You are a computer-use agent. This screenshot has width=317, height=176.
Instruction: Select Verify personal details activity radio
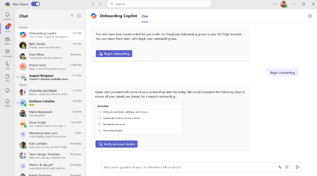tap(99, 112)
